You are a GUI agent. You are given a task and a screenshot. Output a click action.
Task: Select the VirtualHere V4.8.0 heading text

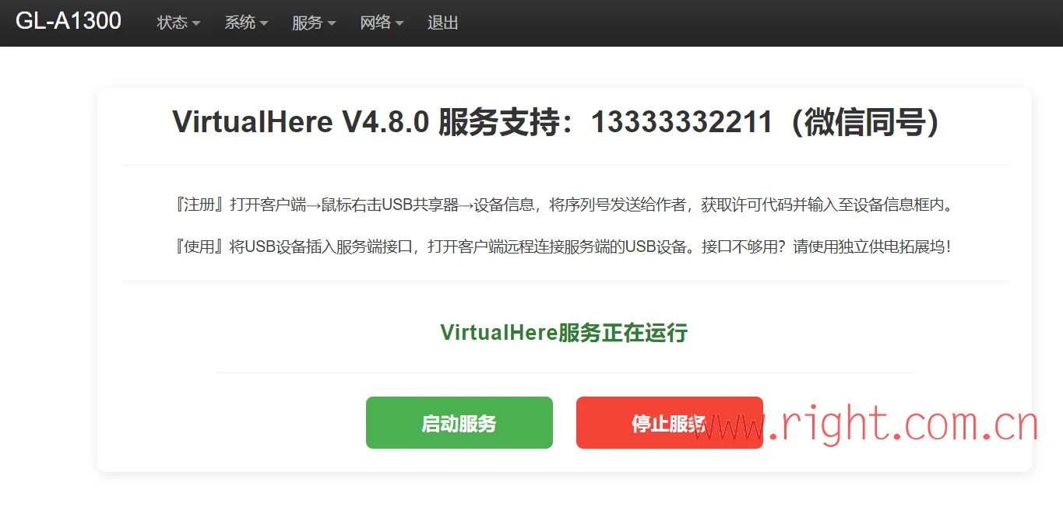[x=301, y=122]
